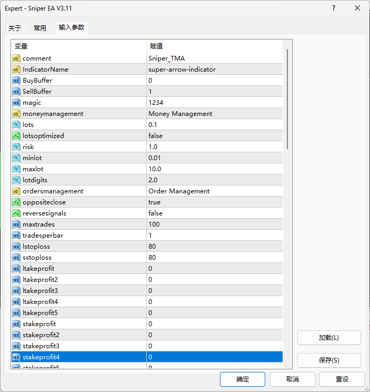Select the lstoploss value 80
This screenshot has height=392, width=370.
[214, 247]
